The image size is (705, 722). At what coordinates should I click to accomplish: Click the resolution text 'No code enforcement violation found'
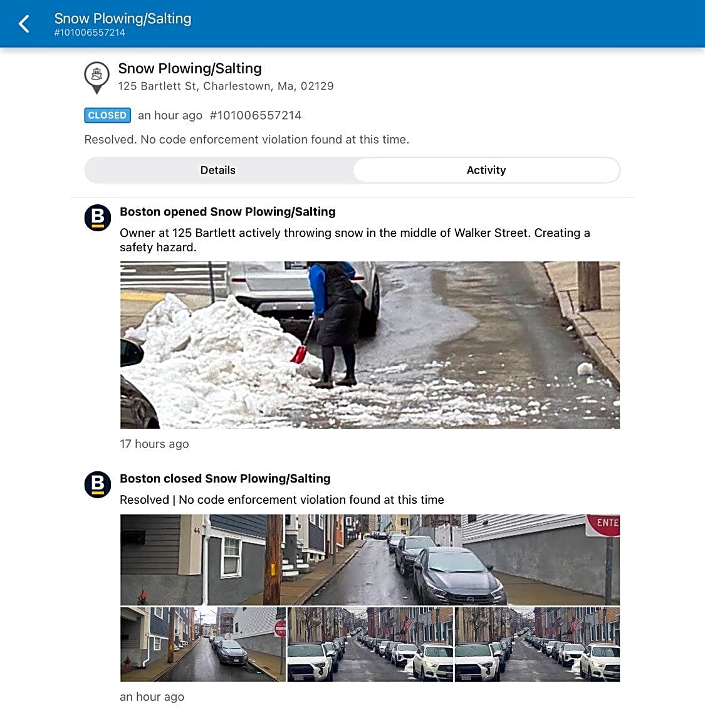pyautogui.click(x=247, y=139)
